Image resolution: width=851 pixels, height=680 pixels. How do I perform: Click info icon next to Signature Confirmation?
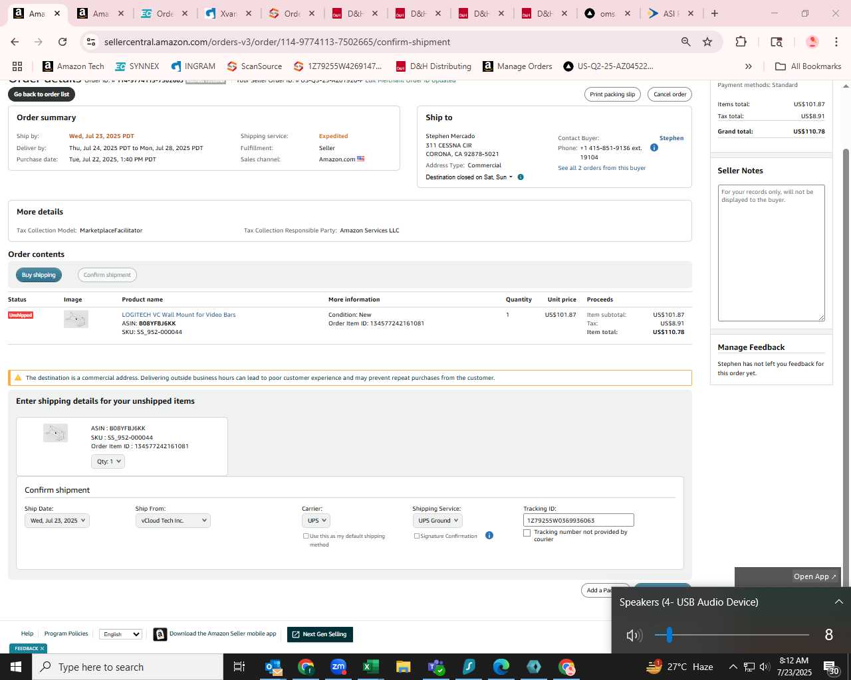(489, 535)
